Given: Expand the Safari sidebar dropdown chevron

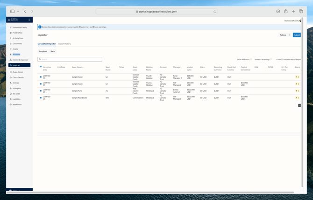Looking at the screenshot, I should click(x=18, y=11).
